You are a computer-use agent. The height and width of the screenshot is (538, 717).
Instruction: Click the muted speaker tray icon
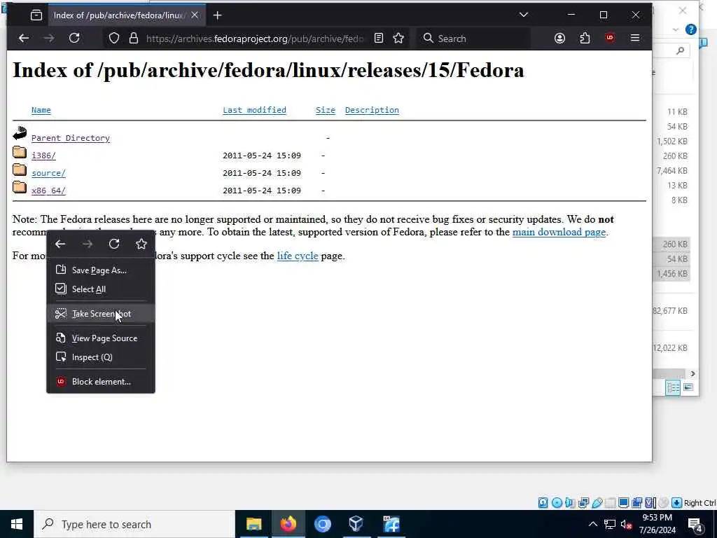626,524
